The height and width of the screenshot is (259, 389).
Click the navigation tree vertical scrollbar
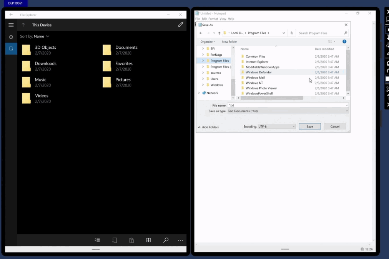click(233, 87)
